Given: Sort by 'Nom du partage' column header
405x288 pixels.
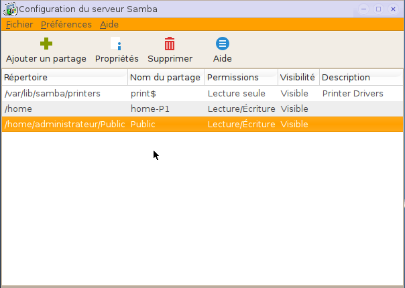Looking at the screenshot, I should click(166, 78).
